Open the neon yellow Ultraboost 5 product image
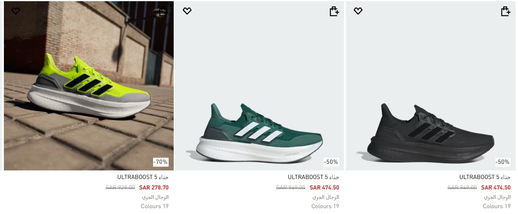Viewport: 518px width, 214px height. coord(89,89)
